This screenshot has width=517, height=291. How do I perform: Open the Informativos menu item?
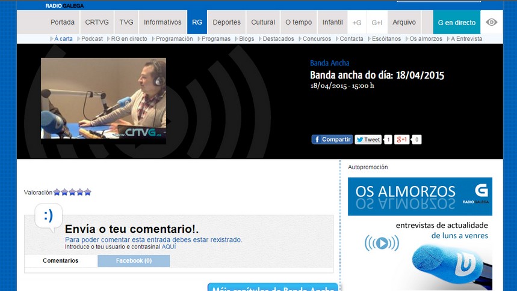coord(163,22)
